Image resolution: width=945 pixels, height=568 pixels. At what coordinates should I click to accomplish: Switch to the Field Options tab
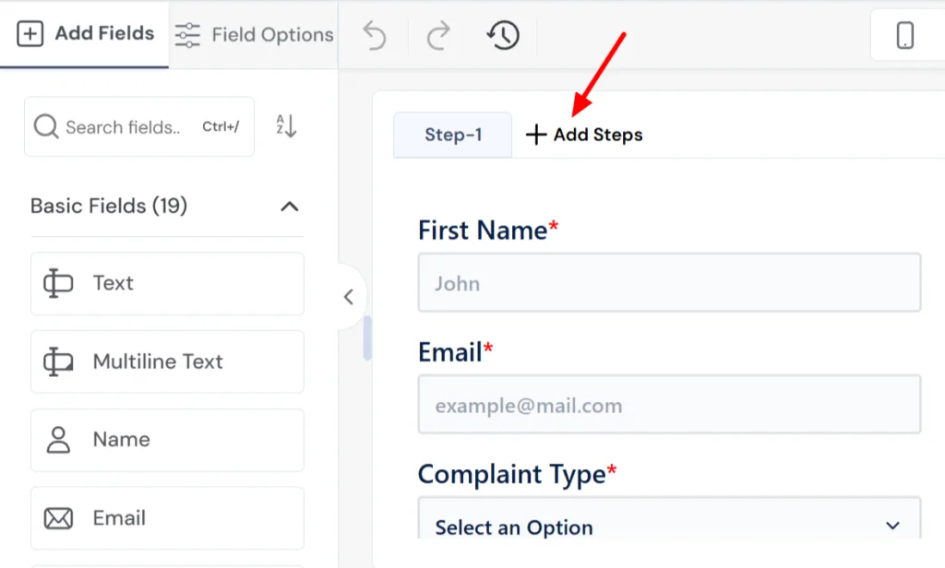pyautogui.click(x=254, y=34)
